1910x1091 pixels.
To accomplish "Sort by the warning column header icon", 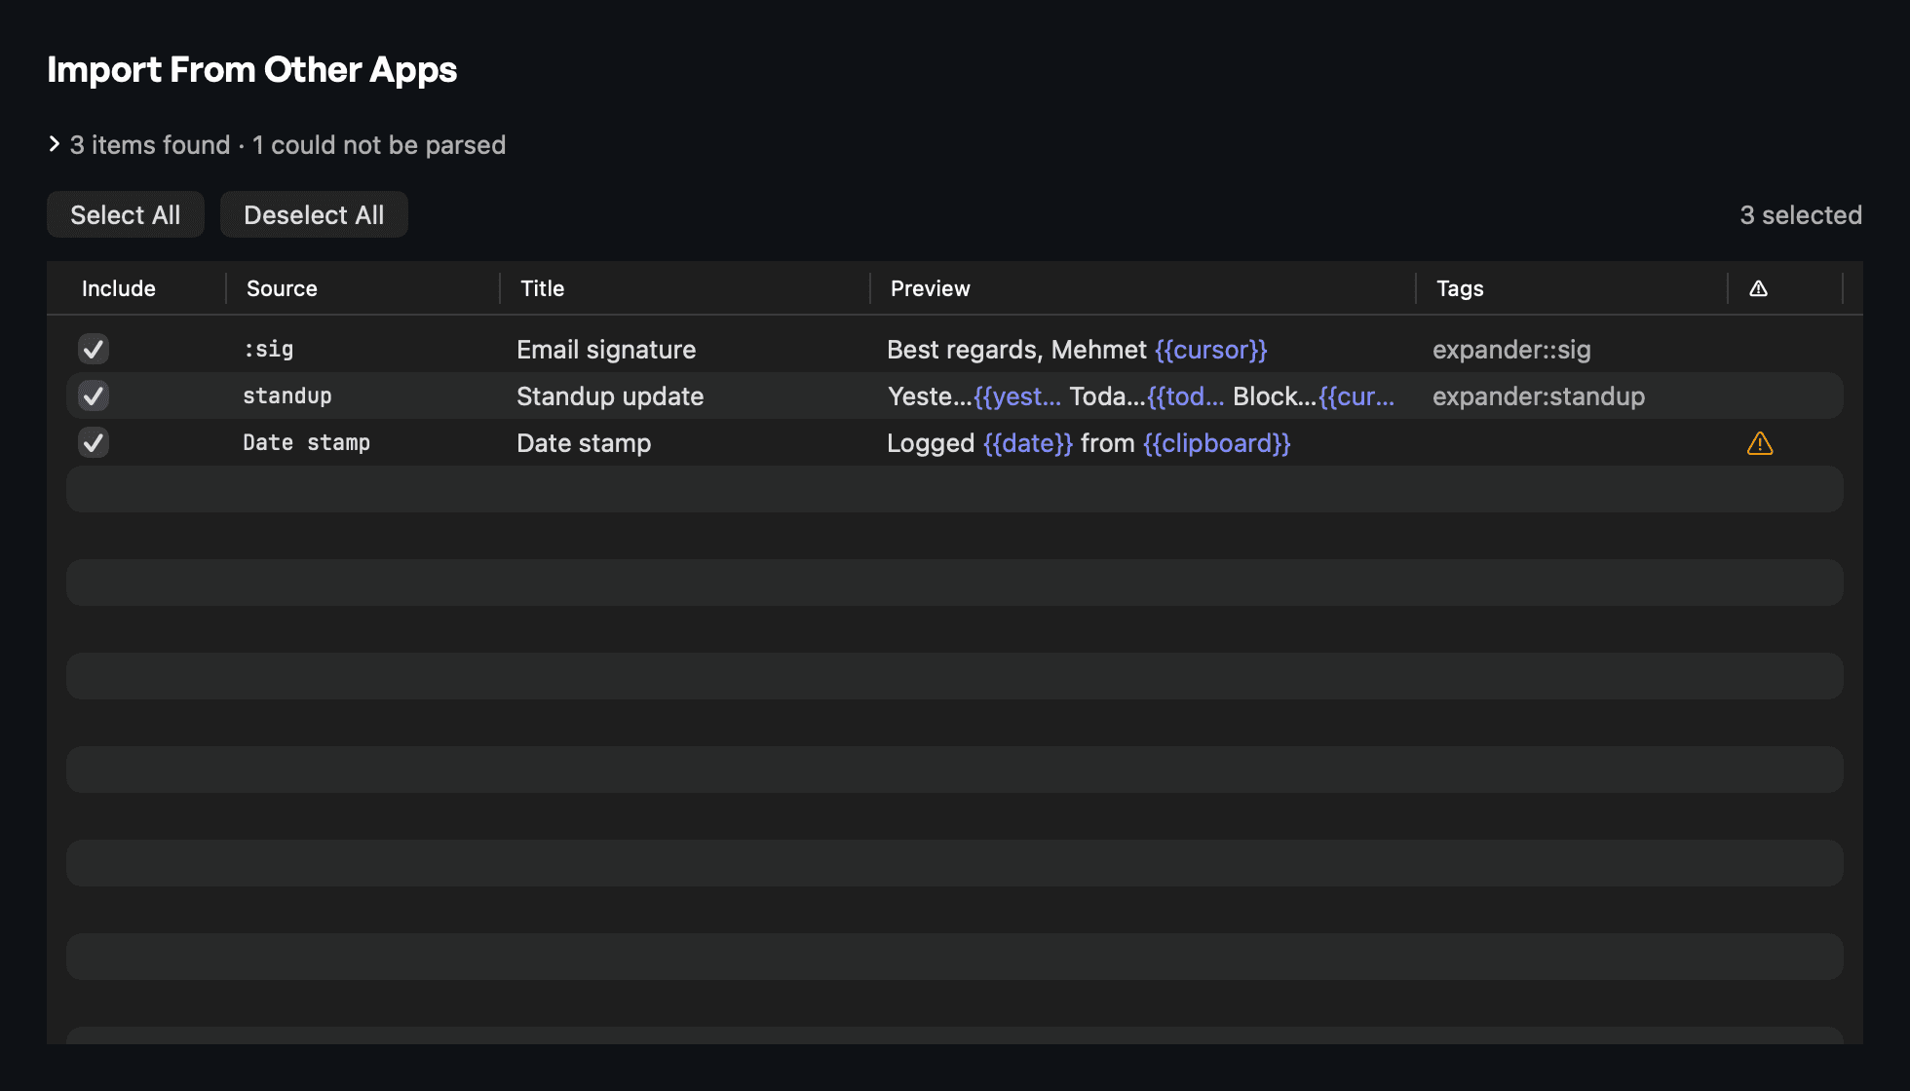I will click(1758, 288).
